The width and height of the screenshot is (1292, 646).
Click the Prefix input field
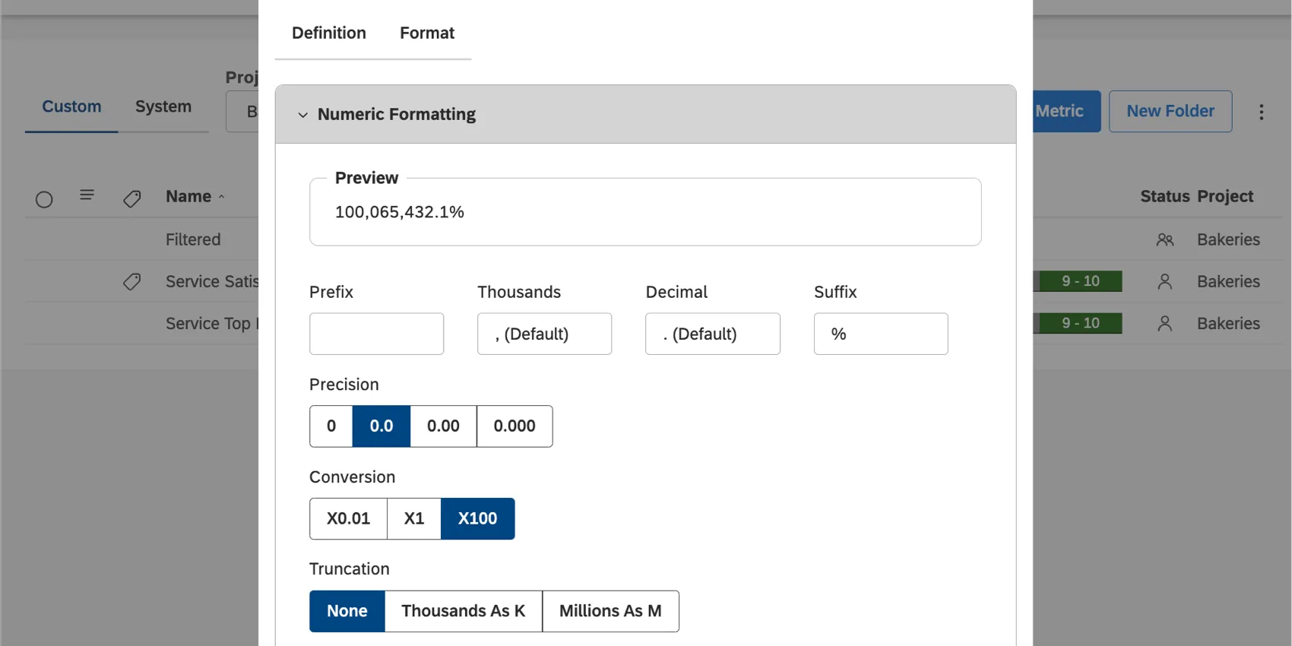[376, 334]
